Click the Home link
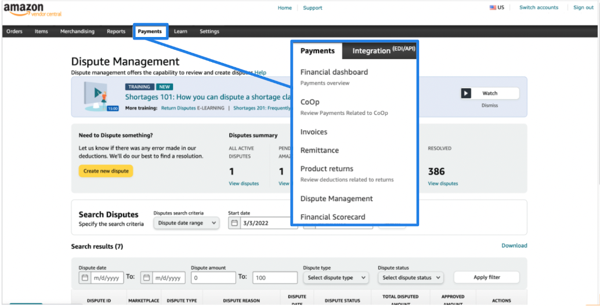The width and height of the screenshot is (600, 306). point(285,8)
